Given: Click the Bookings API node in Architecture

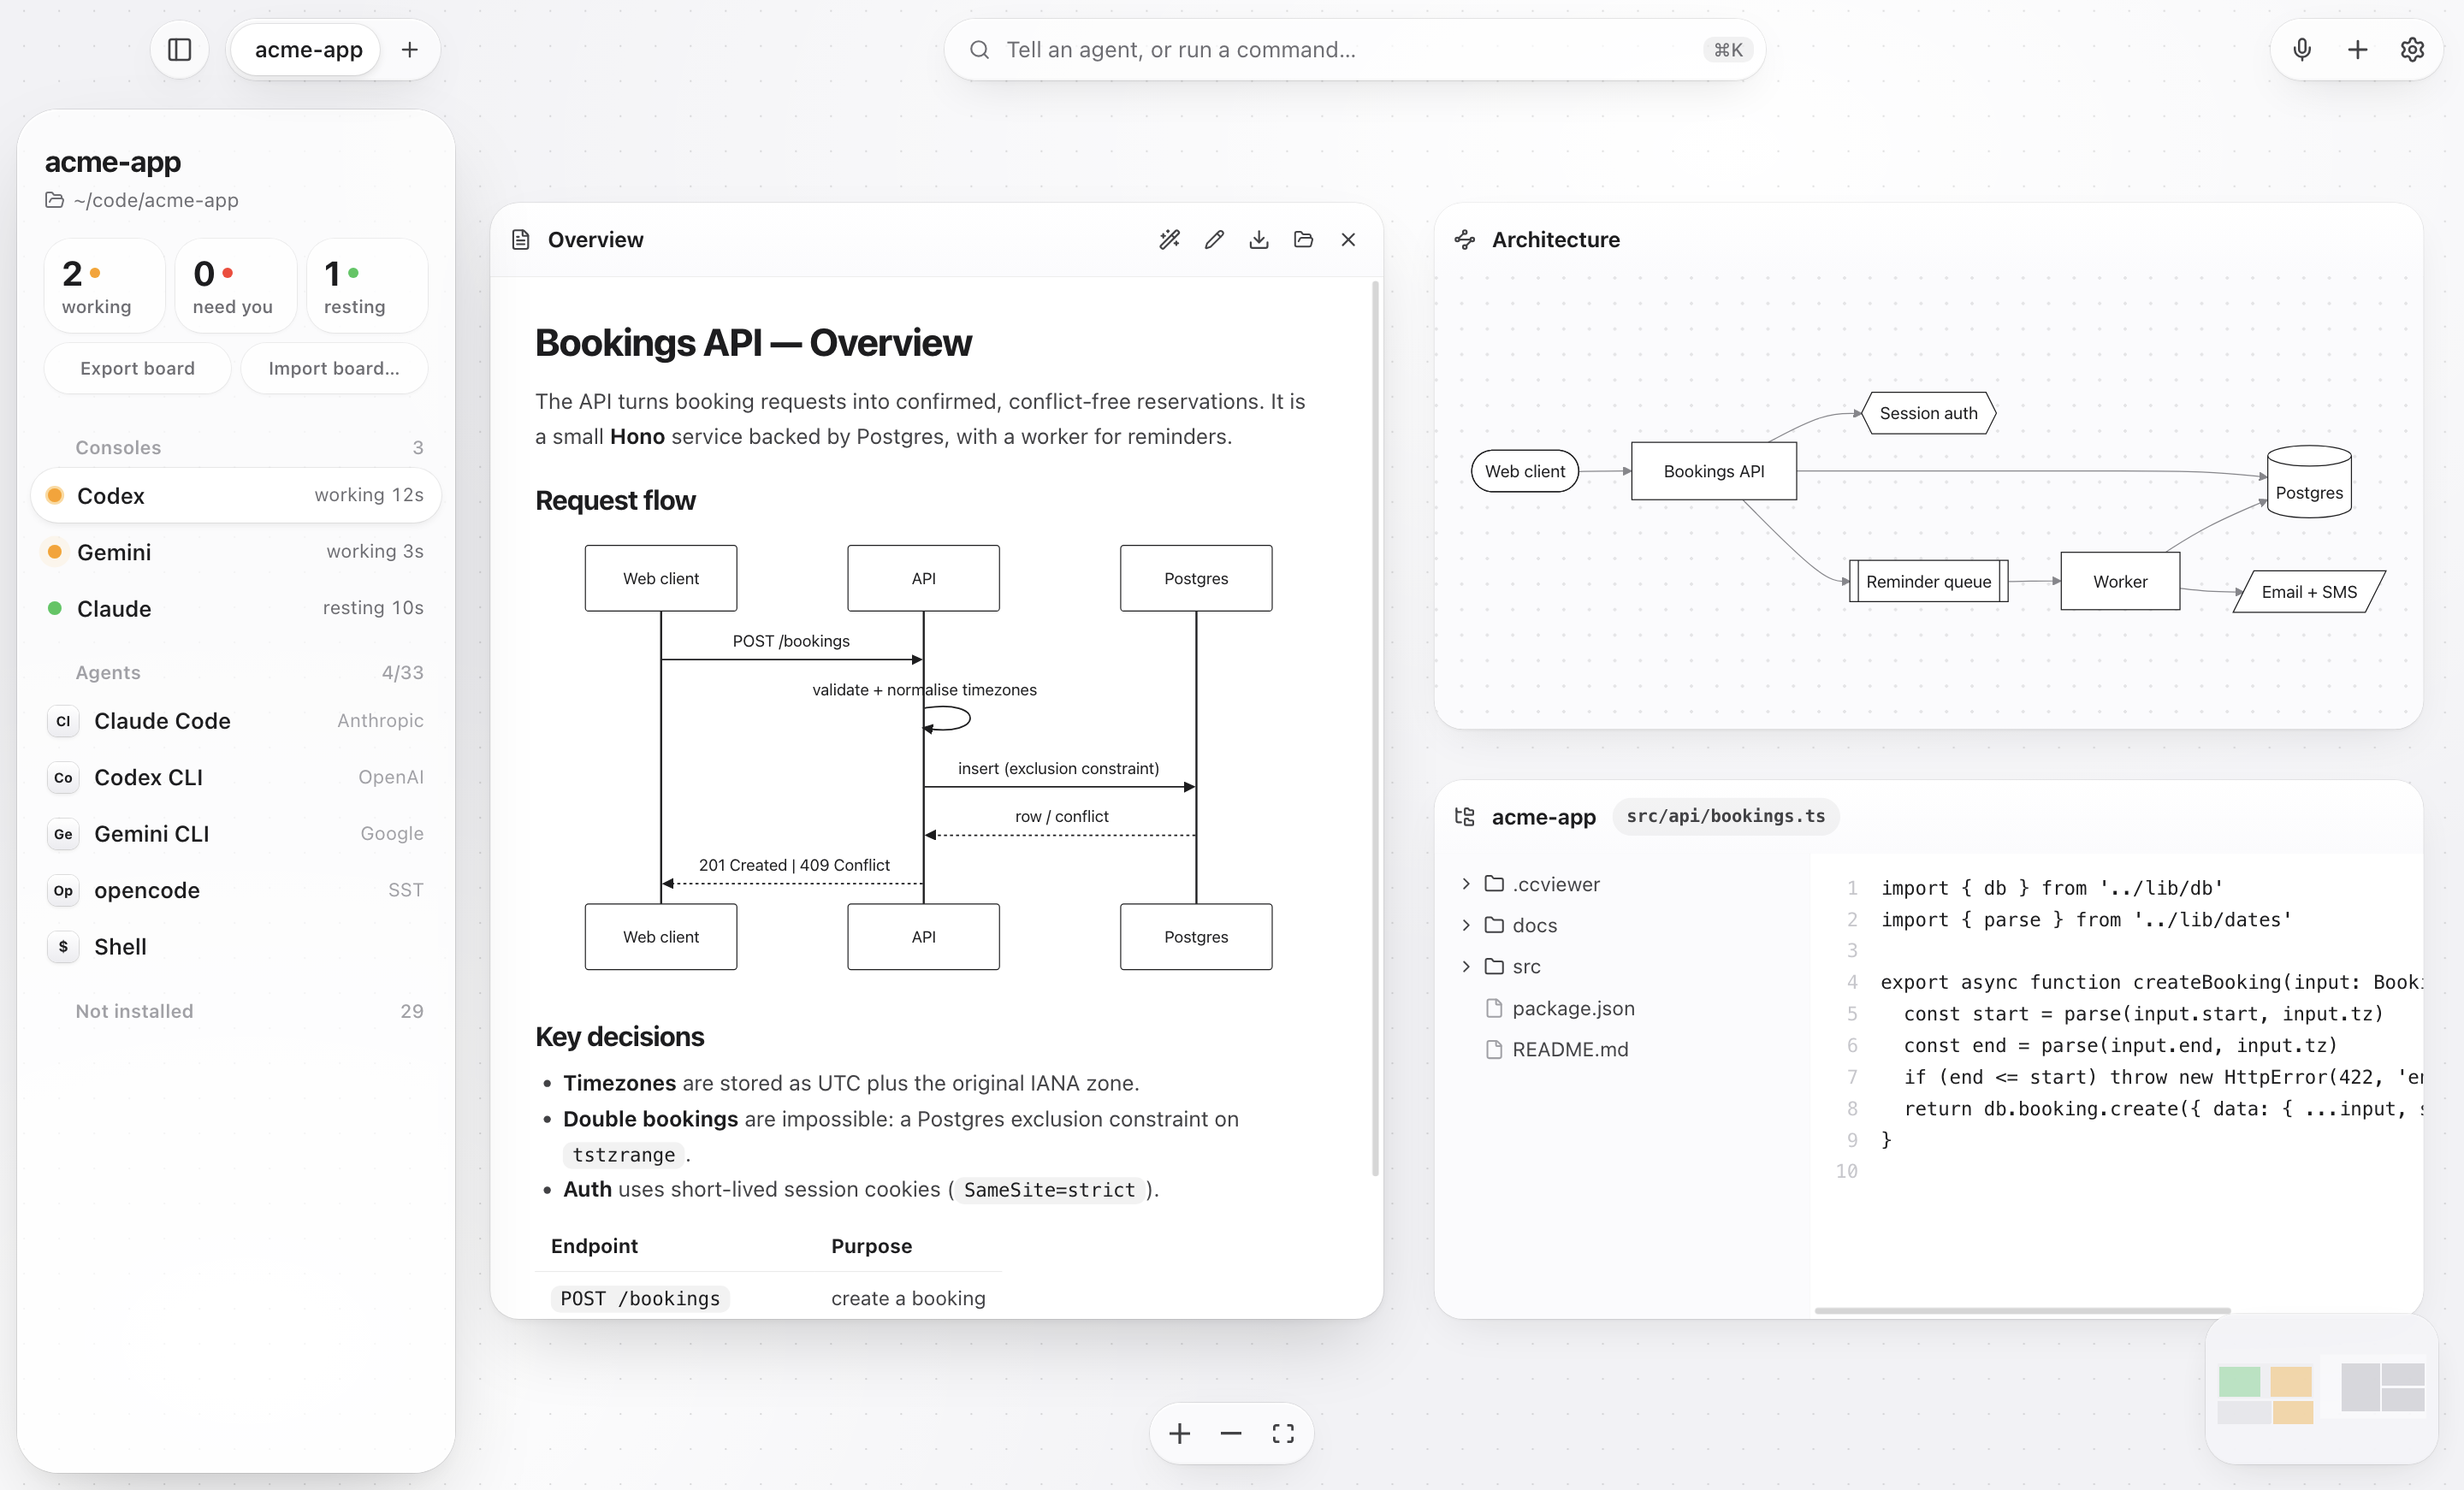Looking at the screenshot, I should click(1713, 471).
